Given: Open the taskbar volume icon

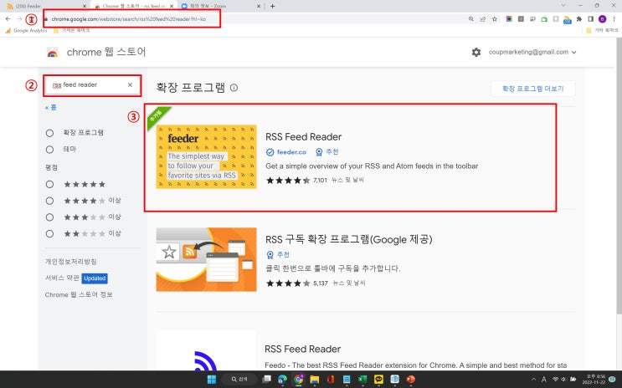Looking at the screenshot, I should coord(564,380).
